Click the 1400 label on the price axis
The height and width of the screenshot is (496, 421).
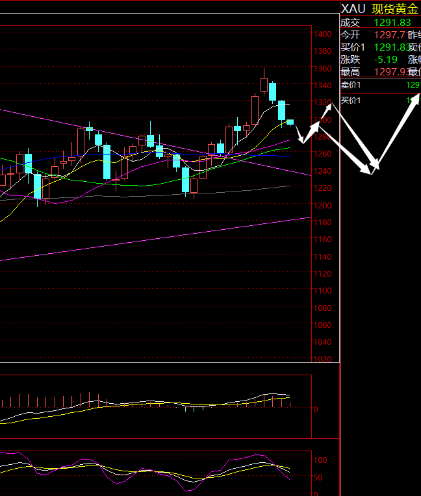coord(322,34)
